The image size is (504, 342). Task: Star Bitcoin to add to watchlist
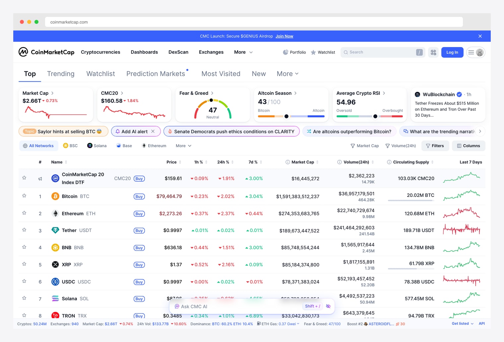point(24,196)
